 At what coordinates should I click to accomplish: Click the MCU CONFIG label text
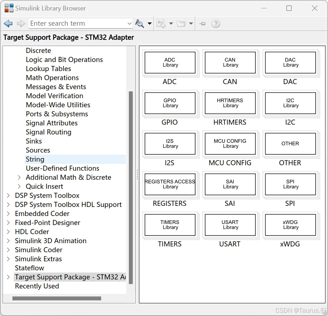(x=230, y=163)
